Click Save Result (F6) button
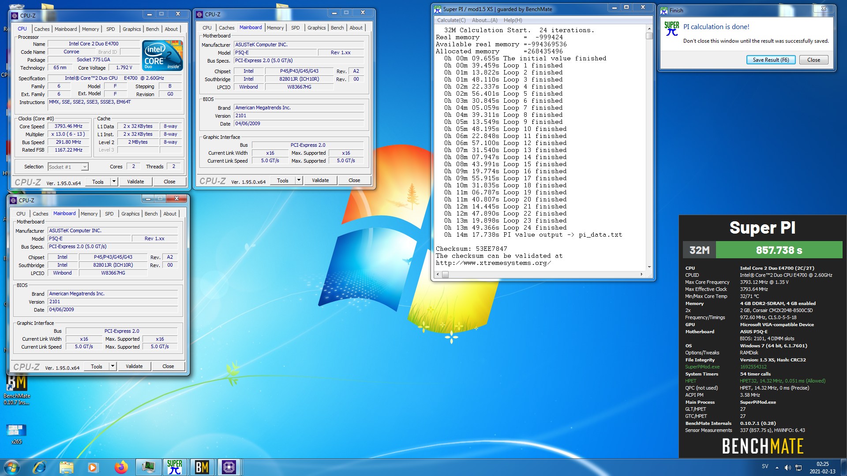The width and height of the screenshot is (847, 476). 771,60
